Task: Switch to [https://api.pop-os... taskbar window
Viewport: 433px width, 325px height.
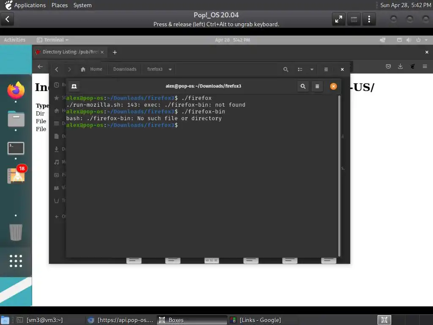Action: 121,320
